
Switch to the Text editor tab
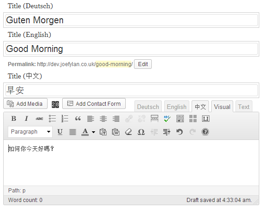[x=244, y=107]
